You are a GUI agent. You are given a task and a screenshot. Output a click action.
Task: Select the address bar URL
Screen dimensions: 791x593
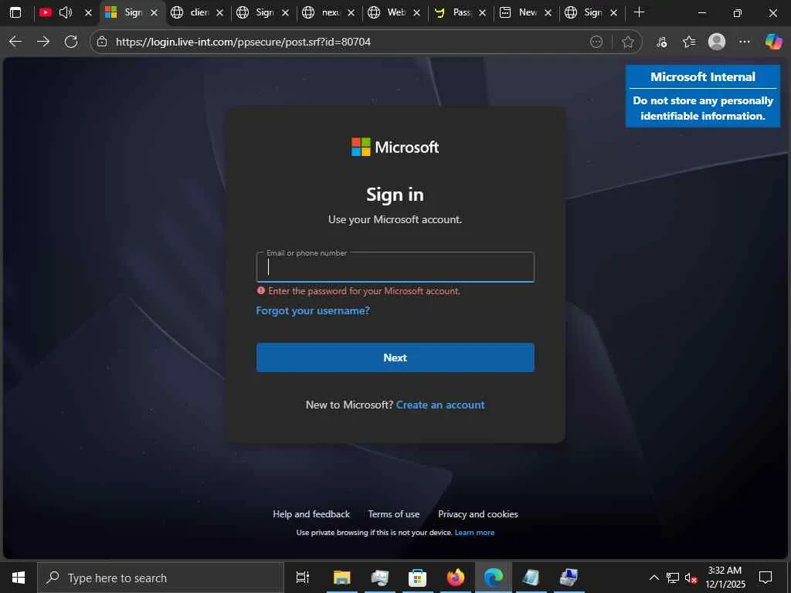point(243,42)
